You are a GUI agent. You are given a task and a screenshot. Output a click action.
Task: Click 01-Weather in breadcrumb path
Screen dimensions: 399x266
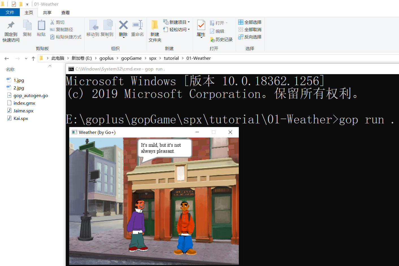click(x=199, y=58)
